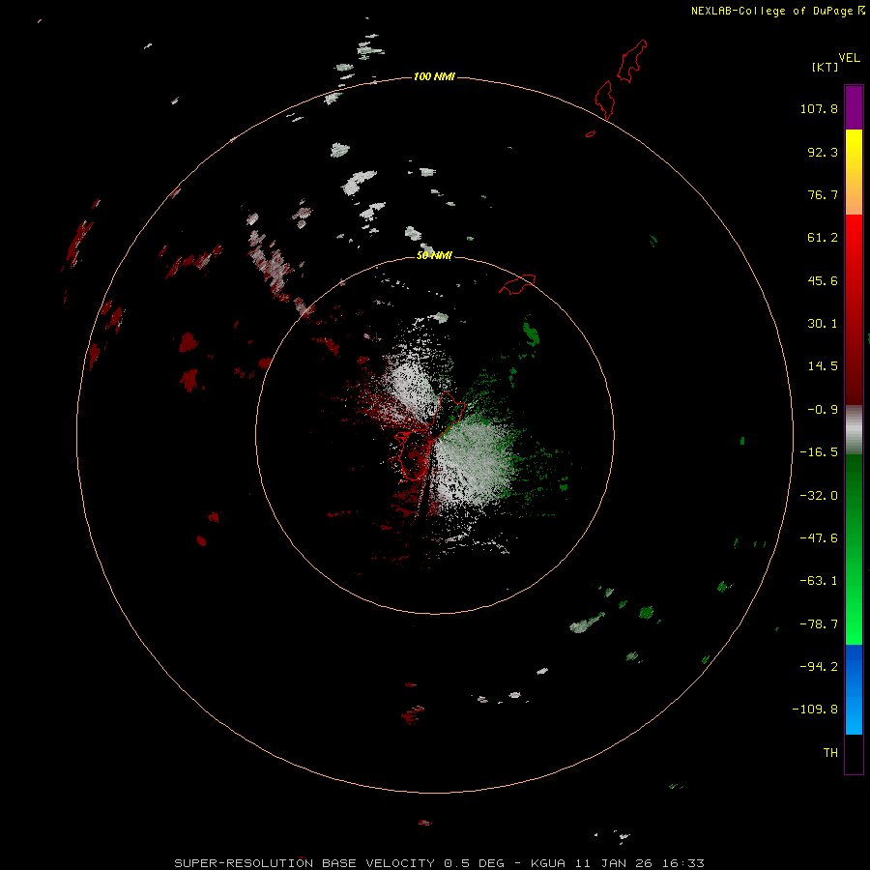870x870 pixels.
Task: Select the -32.0 scale value
Action: click(x=819, y=496)
